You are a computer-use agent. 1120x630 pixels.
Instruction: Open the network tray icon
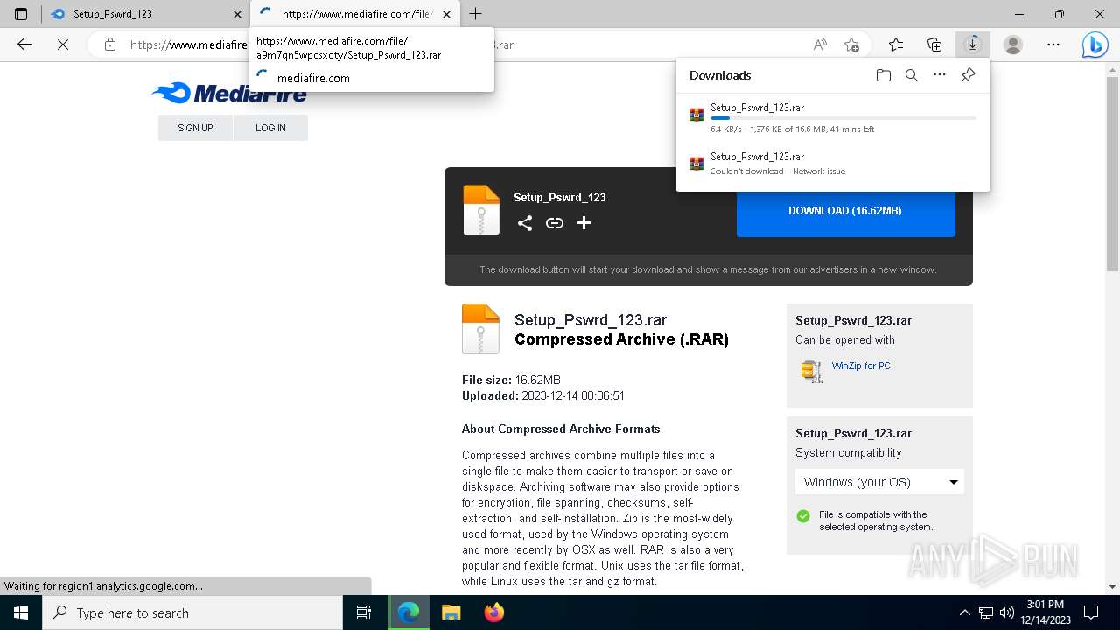coord(986,612)
